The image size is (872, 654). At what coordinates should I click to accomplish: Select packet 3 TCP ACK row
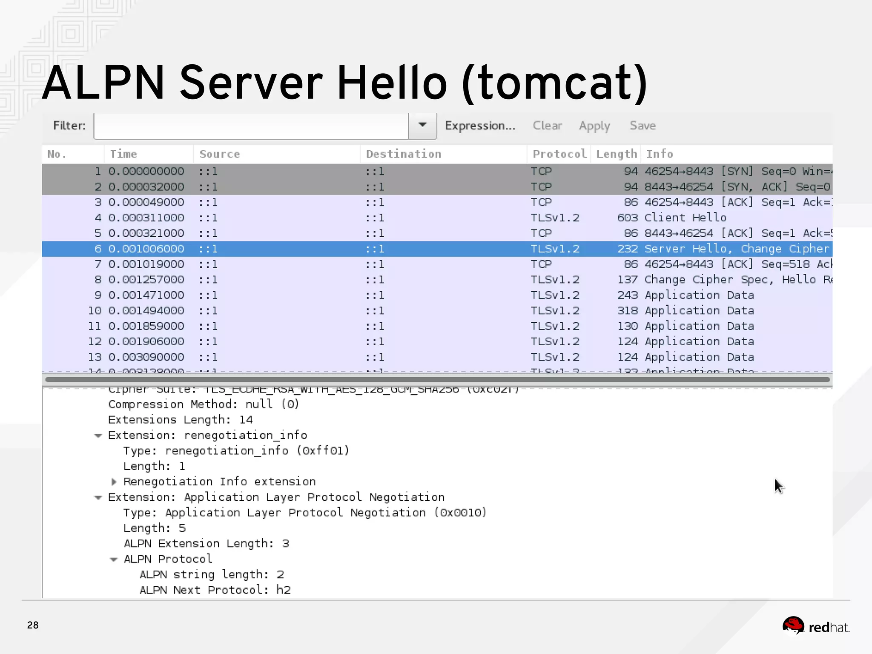point(437,202)
